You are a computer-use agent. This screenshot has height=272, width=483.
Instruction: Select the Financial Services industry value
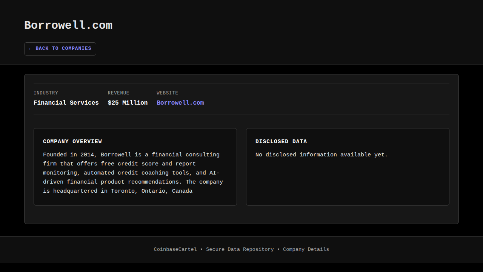click(66, 103)
